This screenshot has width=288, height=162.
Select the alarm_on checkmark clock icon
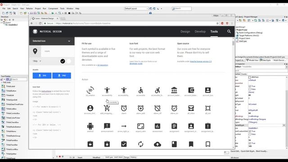174,108
